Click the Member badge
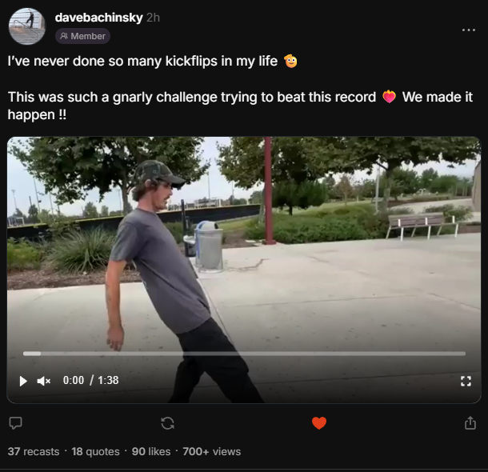This screenshot has width=488, height=472. click(x=82, y=36)
